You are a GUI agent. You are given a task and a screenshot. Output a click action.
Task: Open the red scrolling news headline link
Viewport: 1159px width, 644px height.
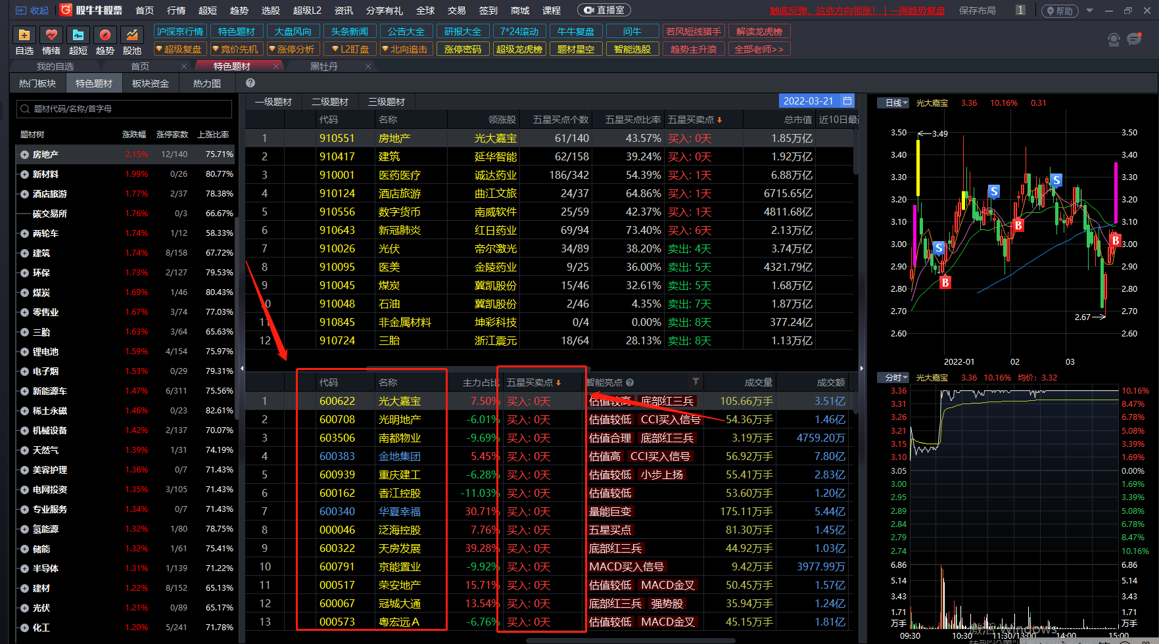point(857,11)
